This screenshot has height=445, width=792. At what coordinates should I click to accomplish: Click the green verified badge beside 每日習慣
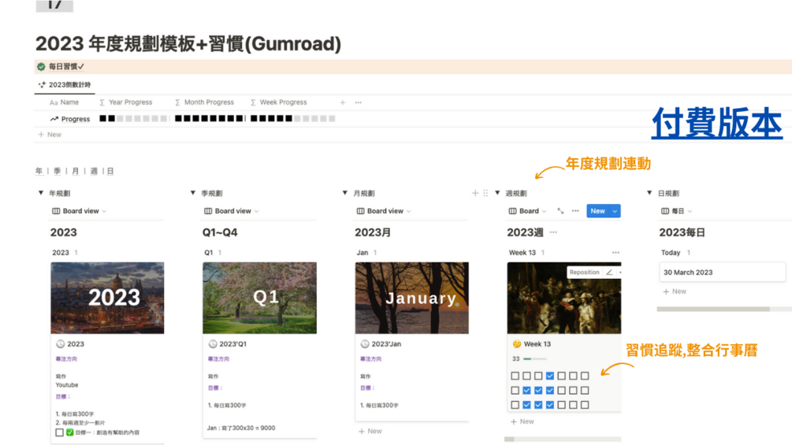coord(41,67)
